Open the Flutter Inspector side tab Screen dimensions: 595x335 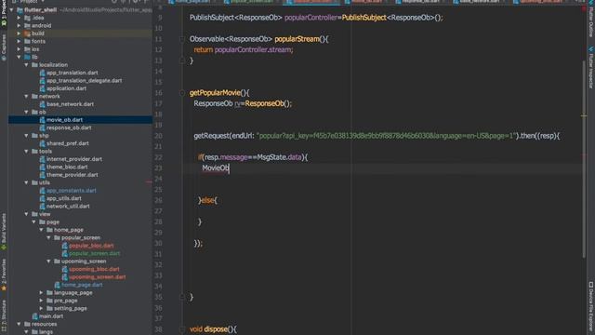click(x=591, y=68)
